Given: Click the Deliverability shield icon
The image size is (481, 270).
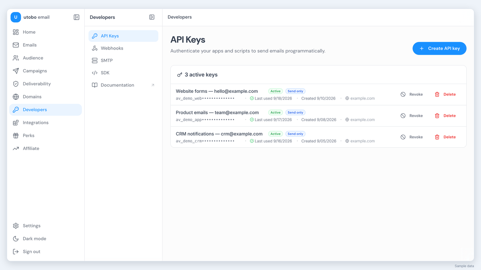Looking at the screenshot, I should (16, 84).
